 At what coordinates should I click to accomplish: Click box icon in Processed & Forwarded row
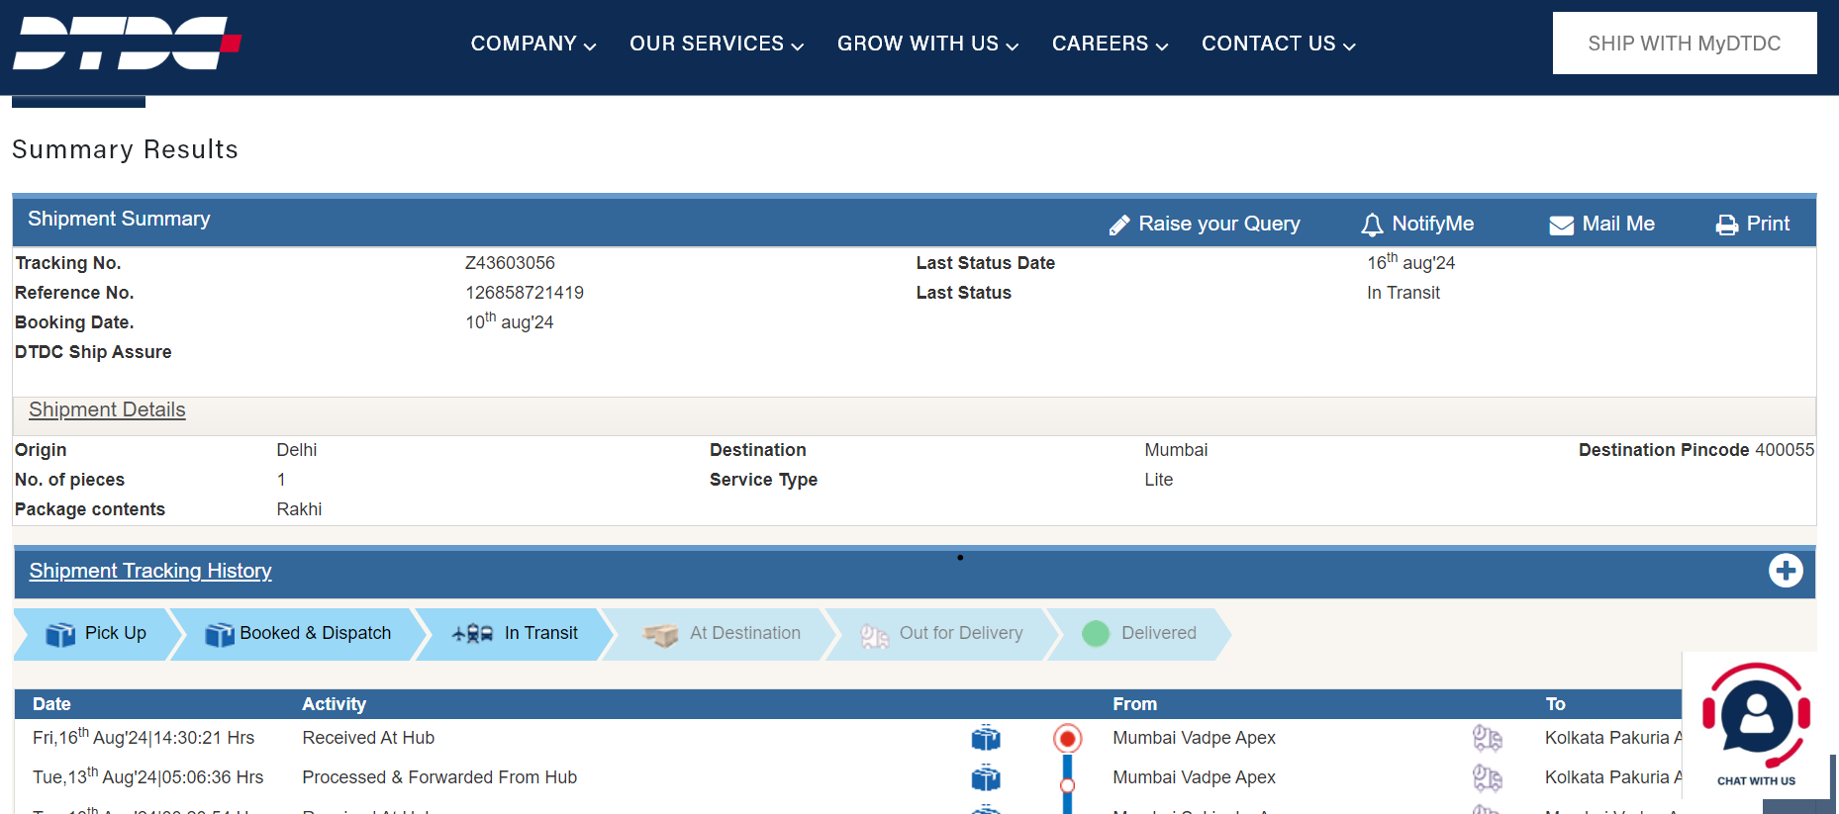click(x=986, y=777)
